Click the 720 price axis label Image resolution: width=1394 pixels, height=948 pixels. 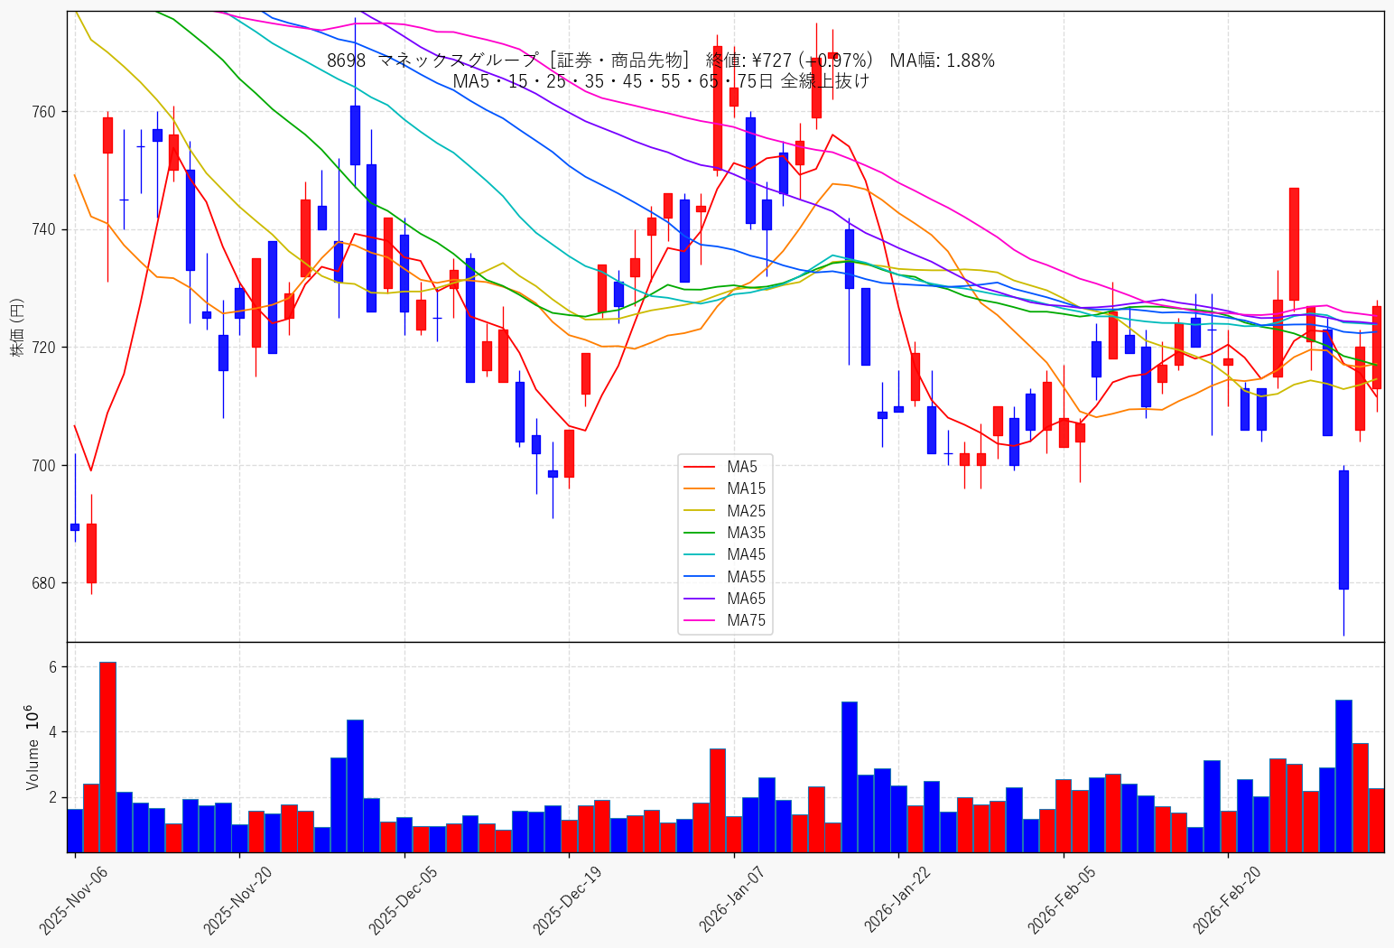pyautogui.click(x=44, y=348)
